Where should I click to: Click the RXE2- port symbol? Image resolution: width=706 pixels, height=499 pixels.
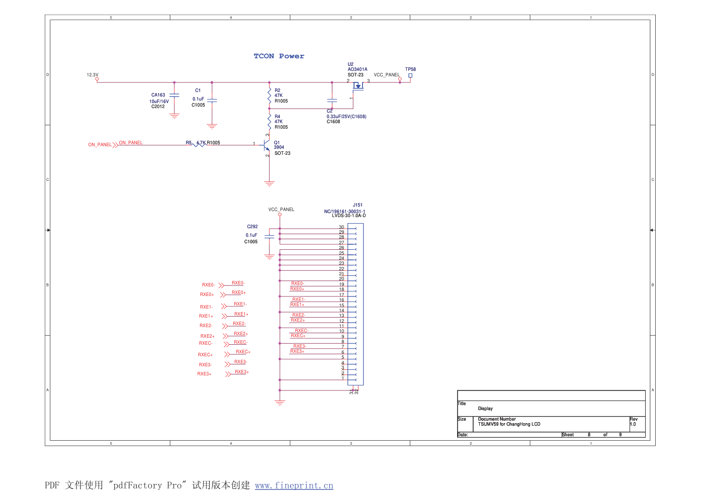point(225,326)
